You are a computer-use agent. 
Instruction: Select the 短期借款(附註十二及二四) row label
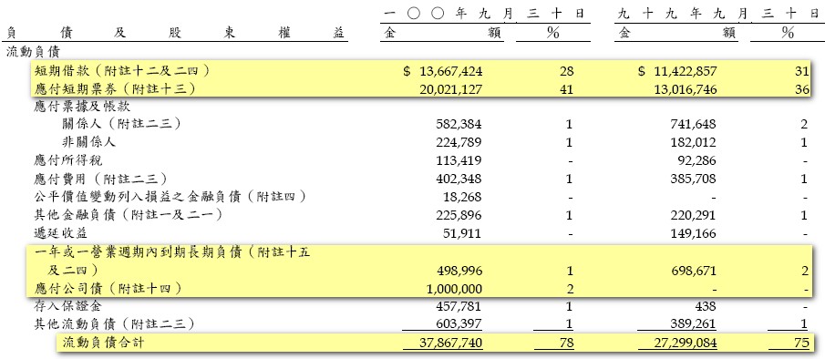(122, 70)
